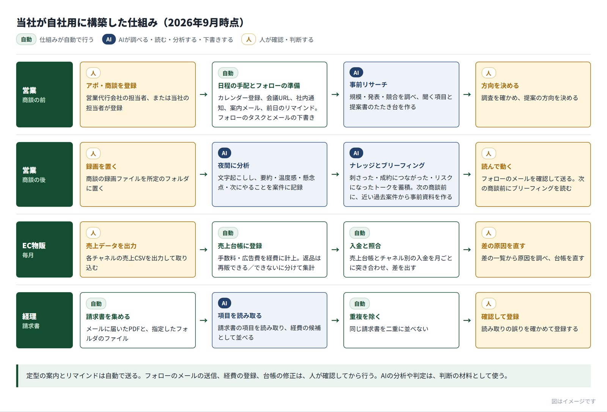This screenshot has height=412, width=607.
Task: Click the 人 badge on 確認して登録 card
Action: click(x=489, y=304)
